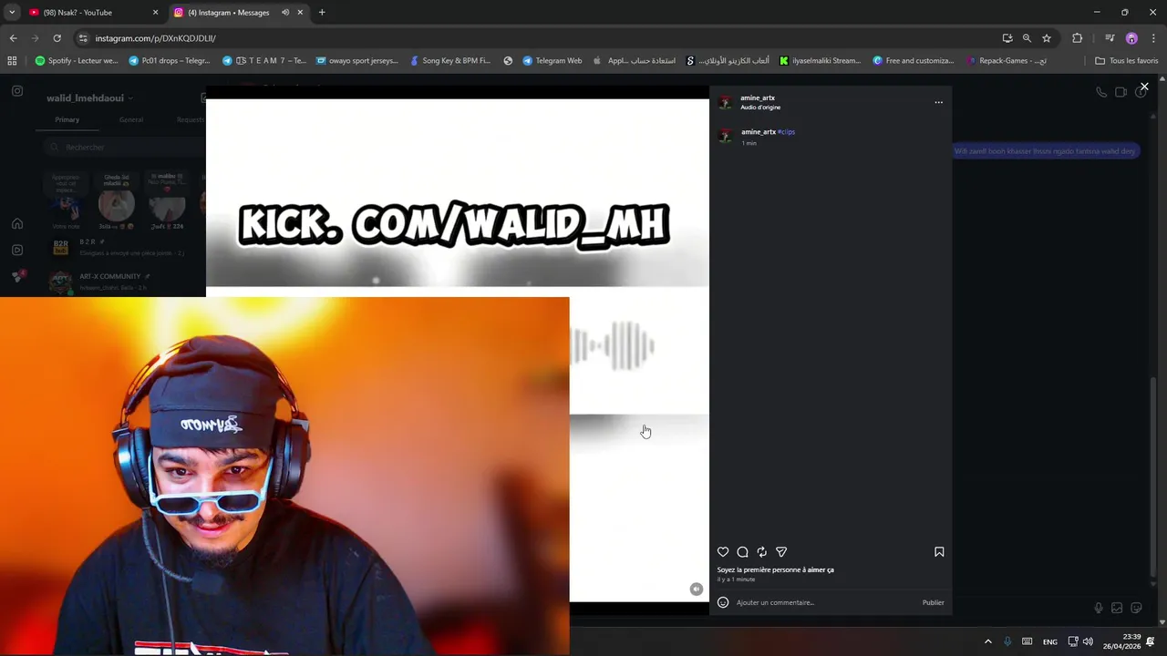Screen dimensions: 1167x656
Task: Reload the Instagram page
Action: (x=57, y=38)
